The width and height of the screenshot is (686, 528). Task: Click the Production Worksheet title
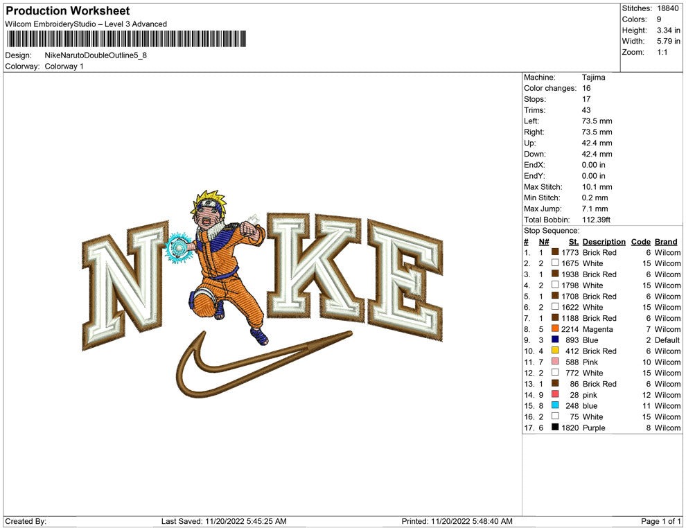click(68, 11)
